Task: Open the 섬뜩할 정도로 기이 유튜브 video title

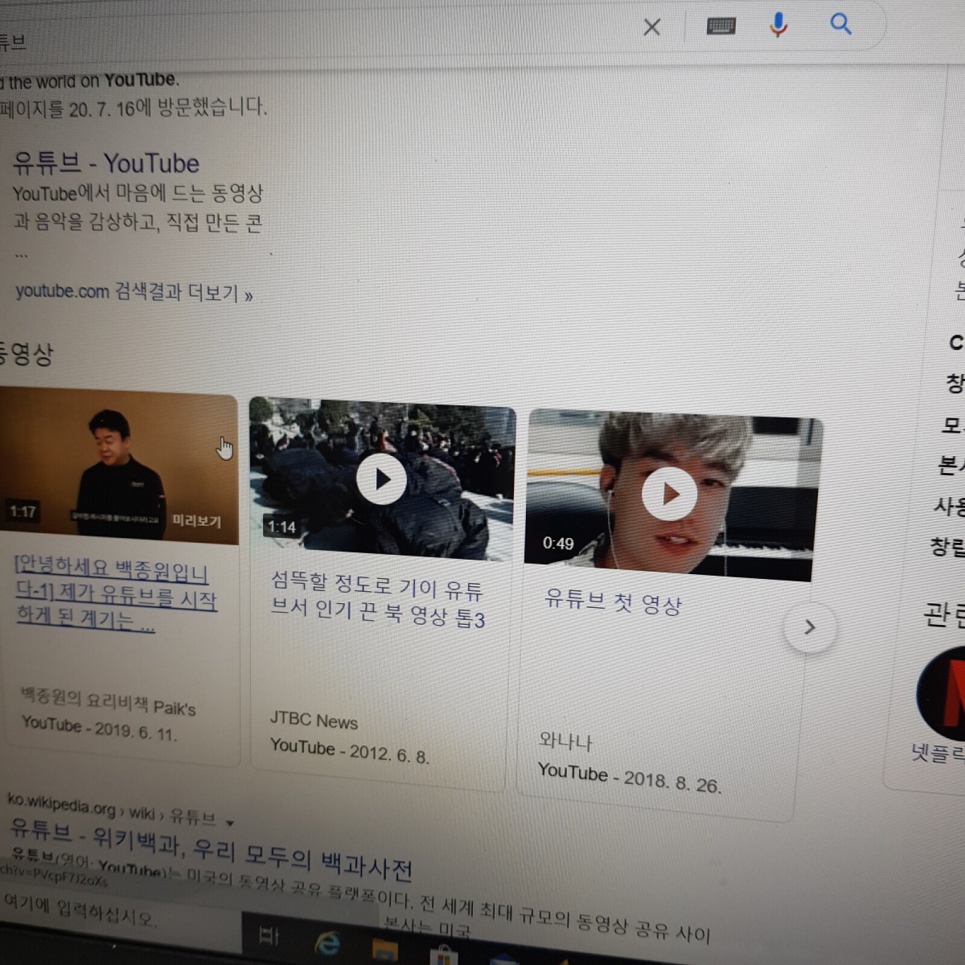Action: point(378,600)
